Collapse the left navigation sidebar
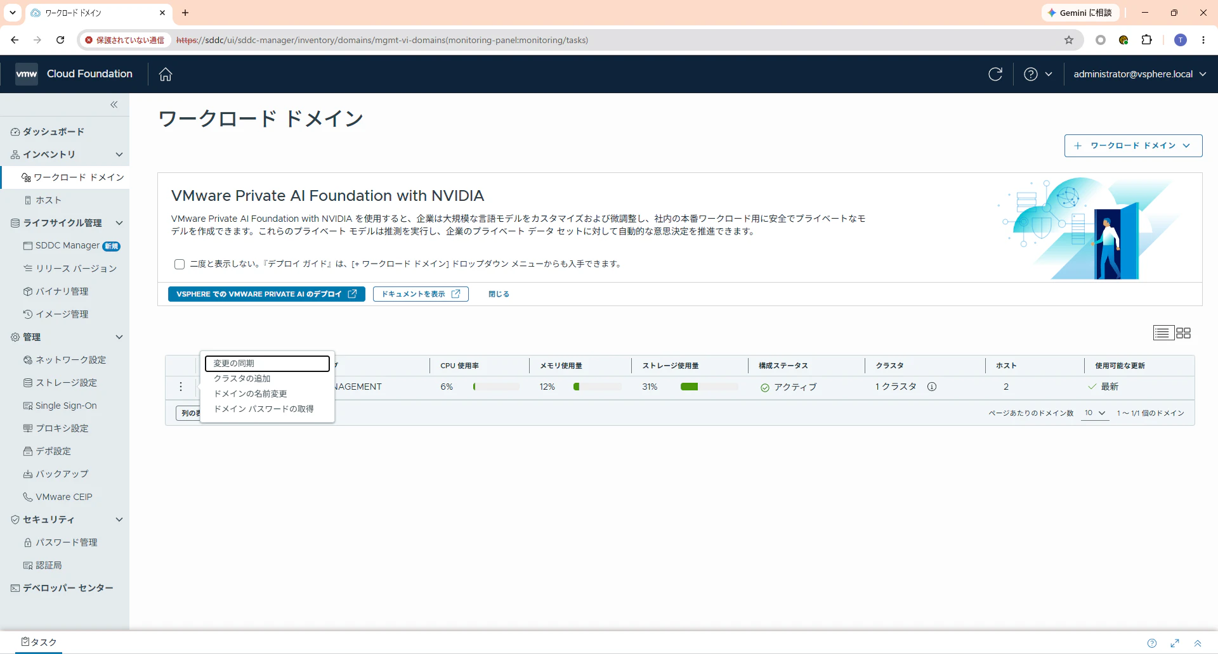The image size is (1218, 654). point(114,105)
